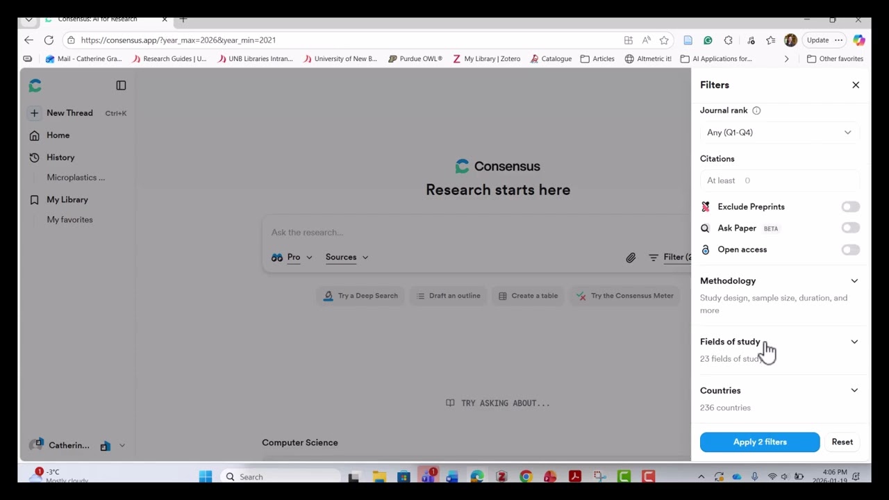Click the attach file paperclip icon
This screenshot has height=500, width=889.
pyautogui.click(x=631, y=258)
